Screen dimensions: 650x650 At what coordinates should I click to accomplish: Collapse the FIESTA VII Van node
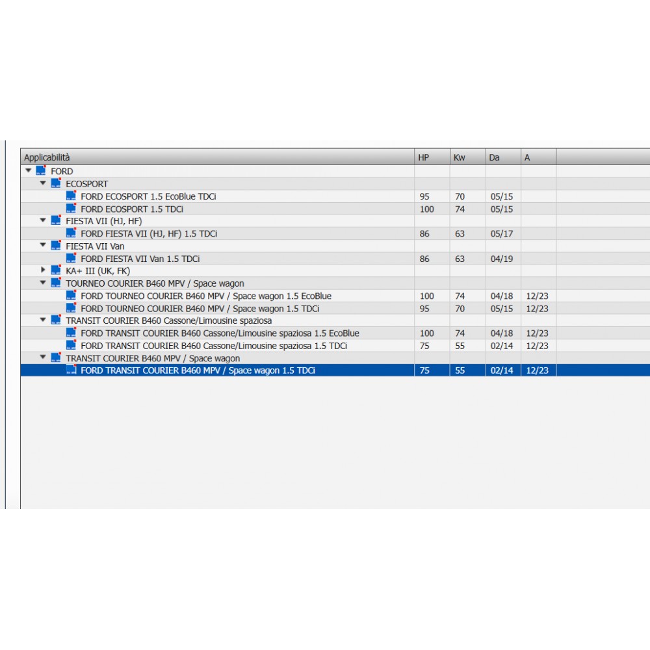[x=44, y=246]
